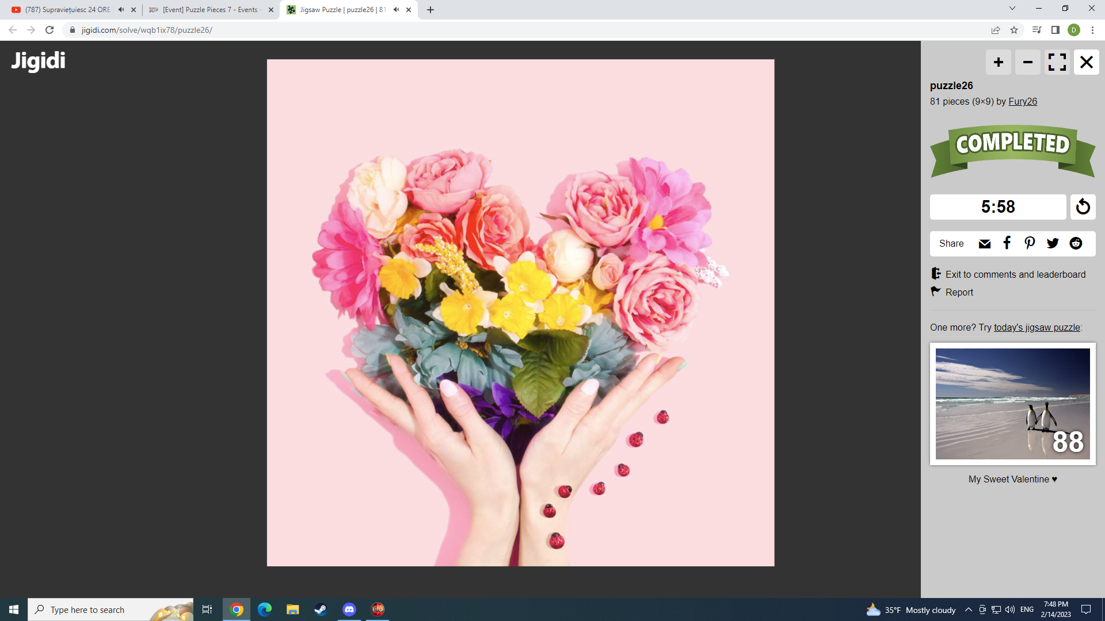Bookmark this page with star
Image resolution: width=1105 pixels, height=621 pixels.
tap(1014, 30)
